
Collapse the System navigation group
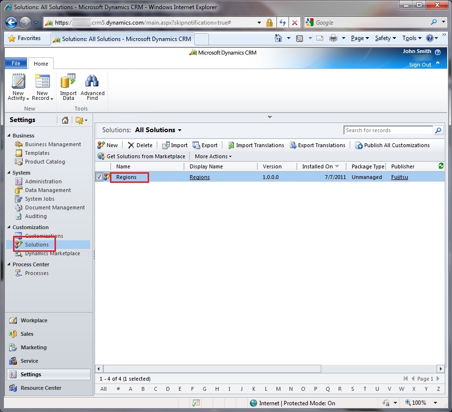click(x=9, y=172)
